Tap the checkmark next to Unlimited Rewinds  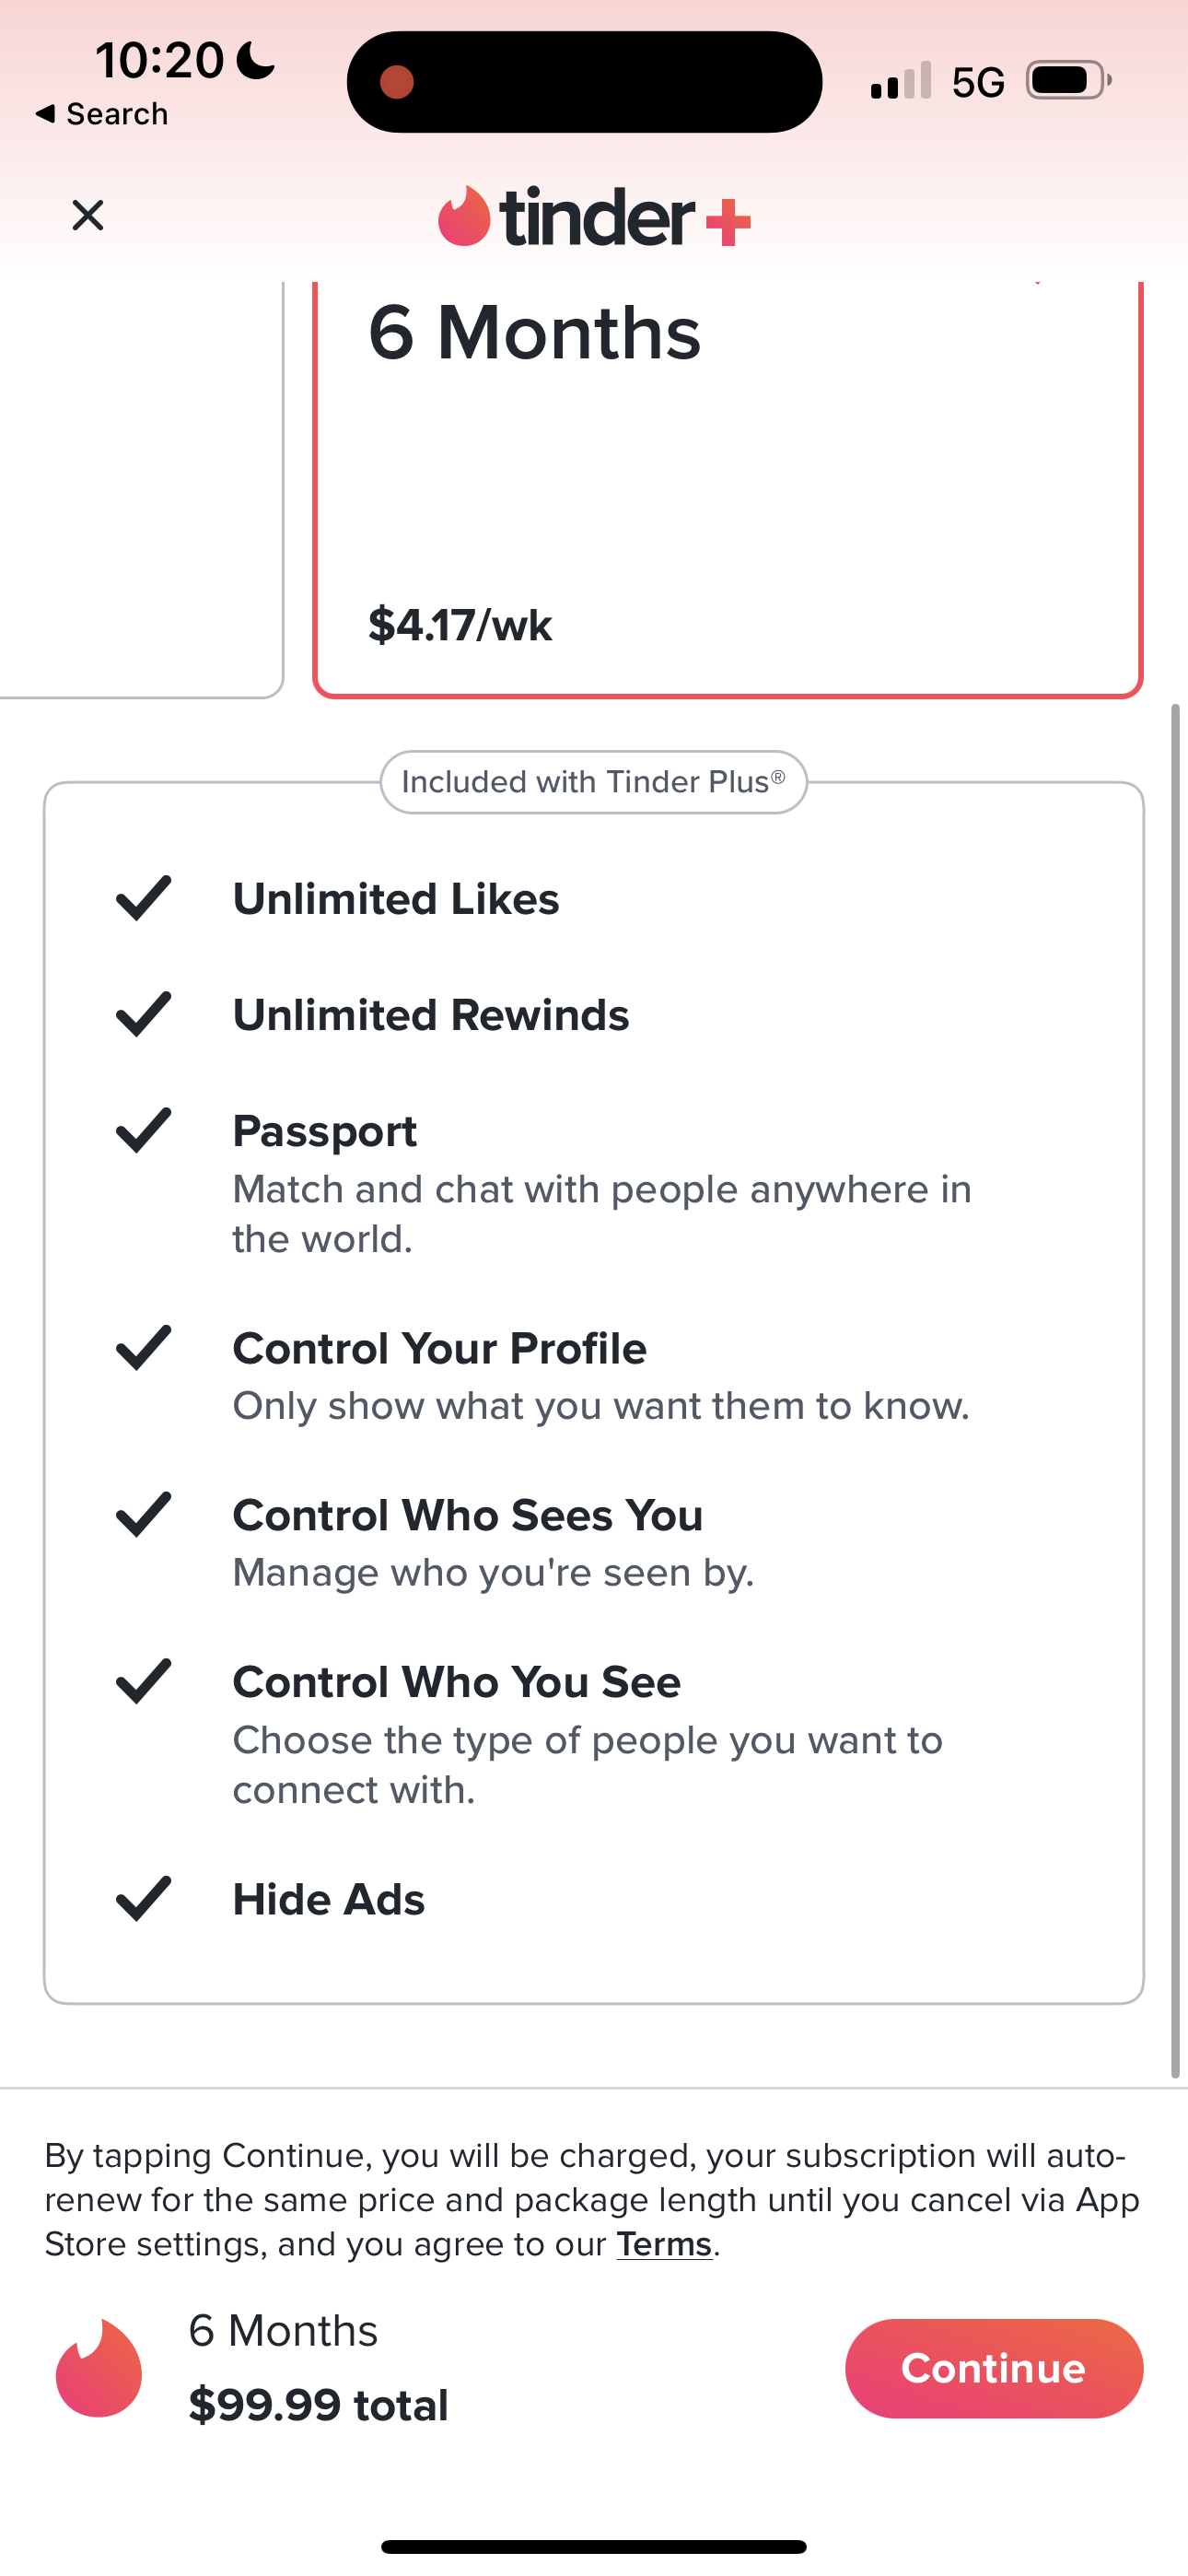pyautogui.click(x=143, y=1015)
